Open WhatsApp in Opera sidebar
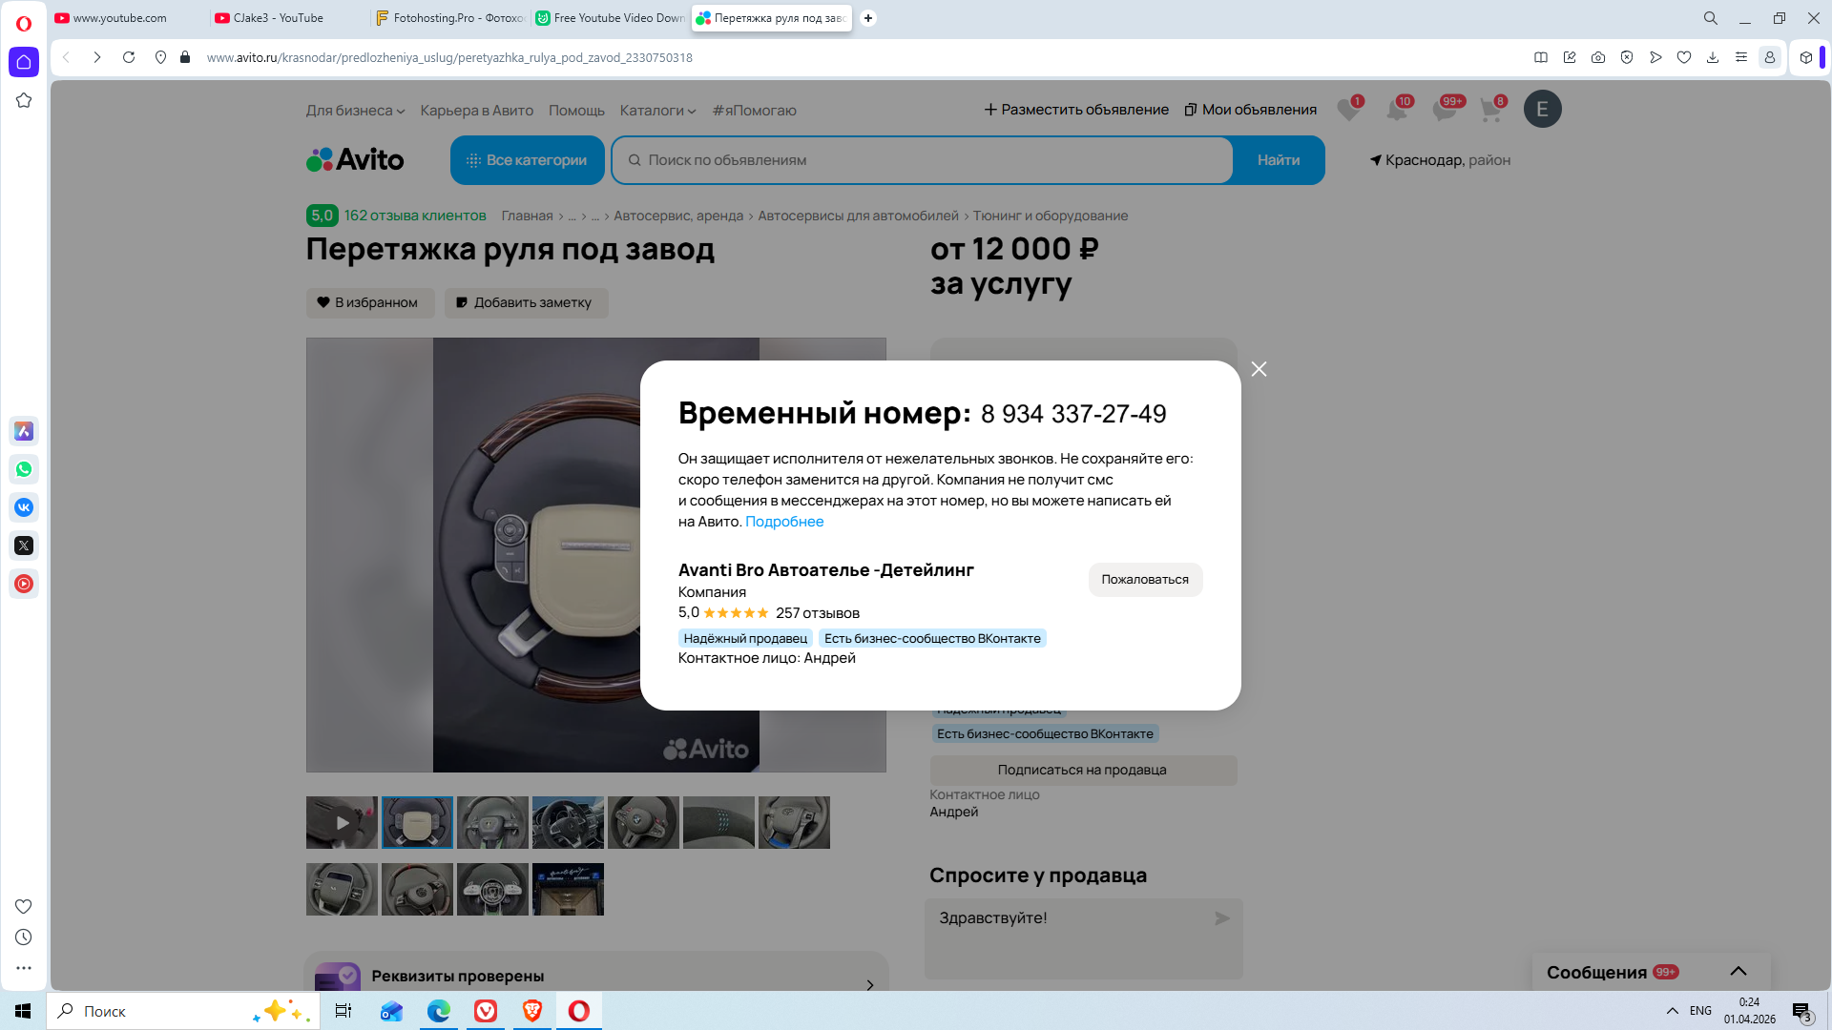1832x1030 pixels. coord(24,469)
